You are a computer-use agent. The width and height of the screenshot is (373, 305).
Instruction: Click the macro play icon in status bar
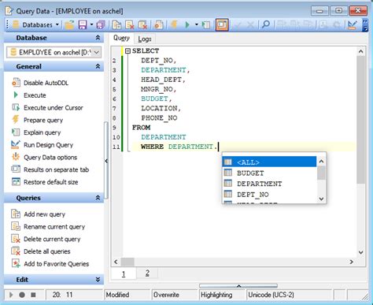click(11, 295)
